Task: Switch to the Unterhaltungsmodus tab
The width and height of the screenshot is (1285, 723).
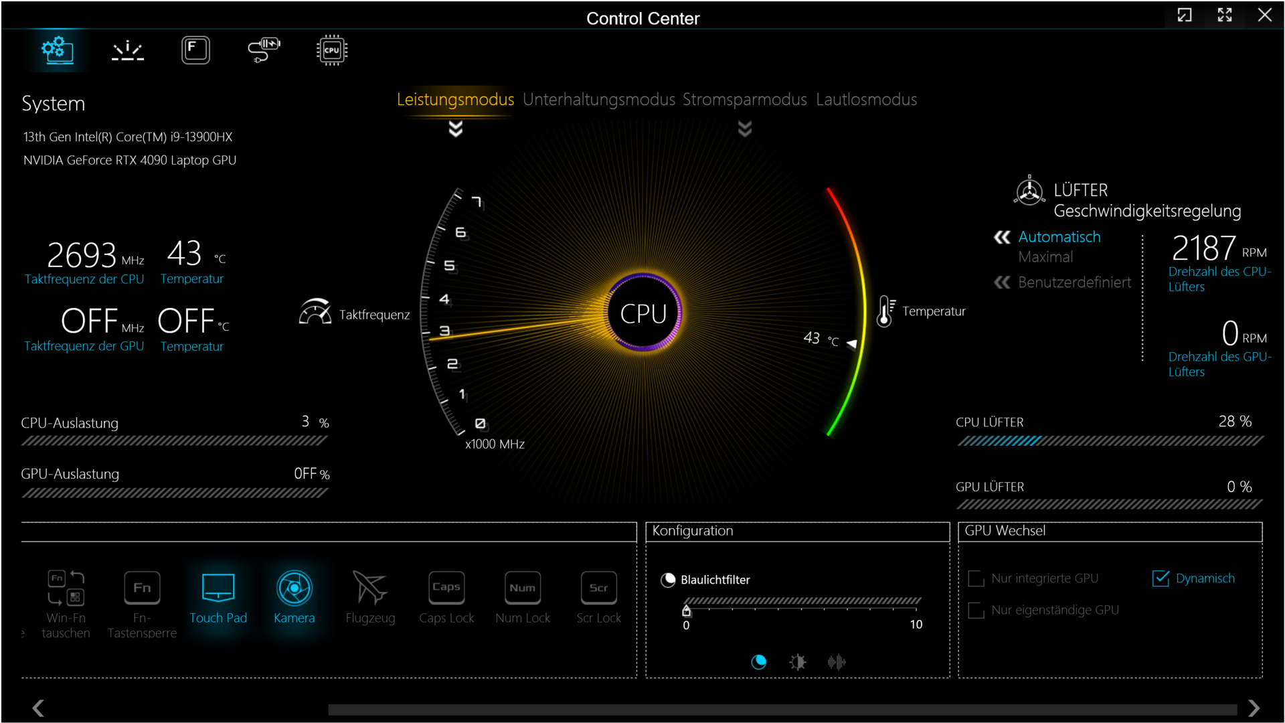Action: coord(598,100)
